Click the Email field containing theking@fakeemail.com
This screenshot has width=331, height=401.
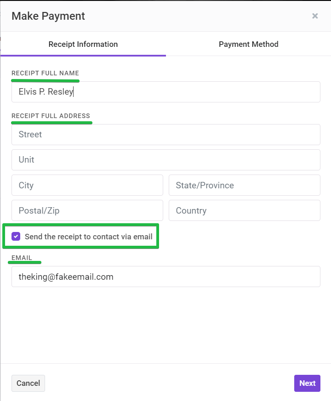166,277
